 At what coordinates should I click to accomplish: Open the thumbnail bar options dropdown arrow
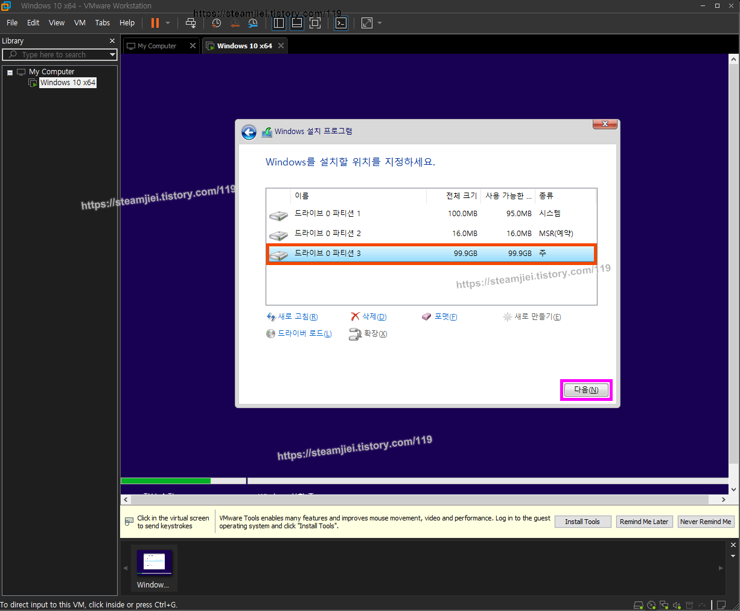[x=733, y=556]
